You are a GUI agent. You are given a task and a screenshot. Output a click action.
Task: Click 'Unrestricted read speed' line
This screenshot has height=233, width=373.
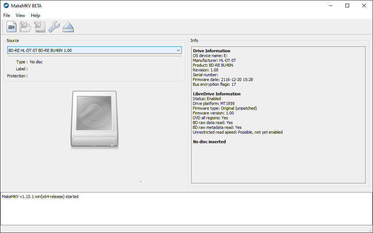coord(238,132)
